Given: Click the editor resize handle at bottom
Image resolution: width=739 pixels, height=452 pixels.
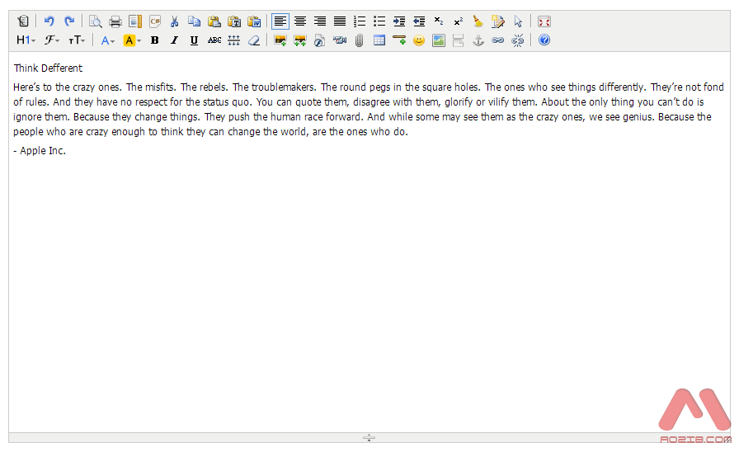Looking at the screenshot, I should coord(369,437).
